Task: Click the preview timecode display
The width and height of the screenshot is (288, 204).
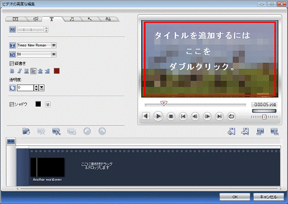Action: pyautogui.click(x=264, y=105)
